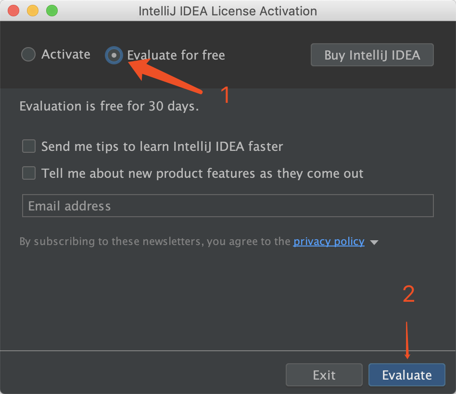Enable Send me tips to learn checkbox
456x394 pixels.
click(x=29, y=146)
